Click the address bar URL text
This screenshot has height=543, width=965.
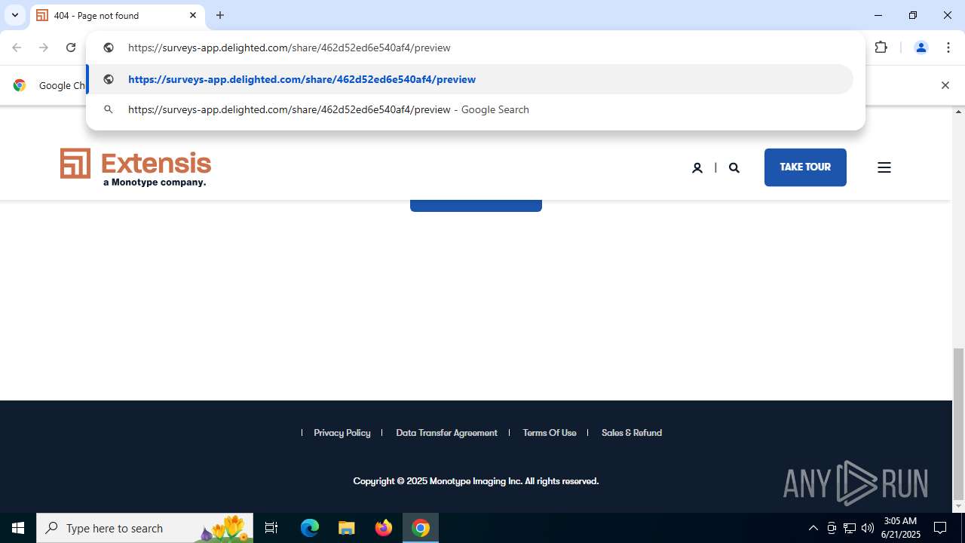289,48
